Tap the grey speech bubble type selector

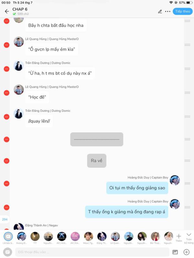[x=7, y=252]
